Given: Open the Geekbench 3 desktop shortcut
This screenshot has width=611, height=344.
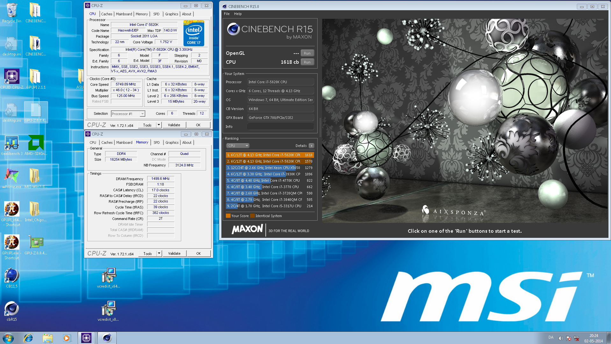Looking at the screenshot, I should (12, 145).
